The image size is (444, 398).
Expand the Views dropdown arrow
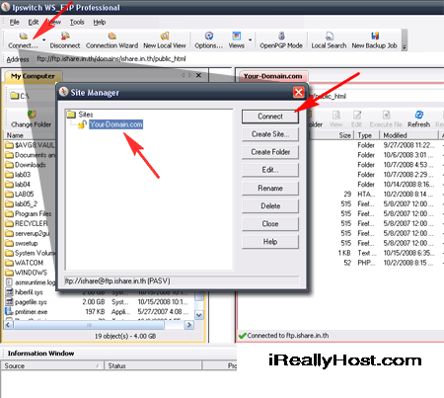tap(251, 40)
